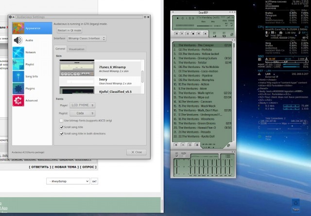Click 'ОТВЕТИТЬ' link in browser page
The image size is (311, 216).
tap(40, 167)
